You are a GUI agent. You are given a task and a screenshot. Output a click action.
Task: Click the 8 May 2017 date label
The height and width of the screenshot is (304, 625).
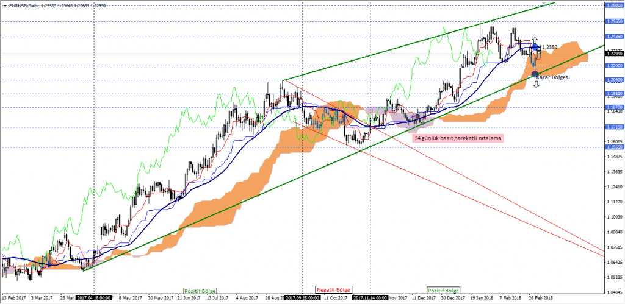[131, 298]
